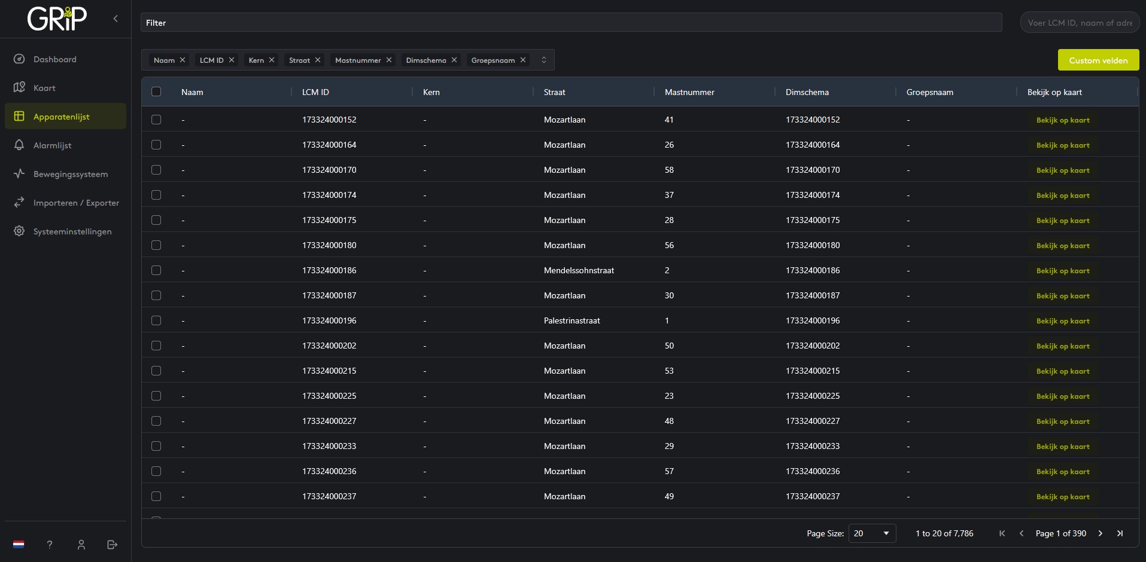Check the row for LCM ID 173324000152
Screen dimensions: 1146x562
(156, 120)
